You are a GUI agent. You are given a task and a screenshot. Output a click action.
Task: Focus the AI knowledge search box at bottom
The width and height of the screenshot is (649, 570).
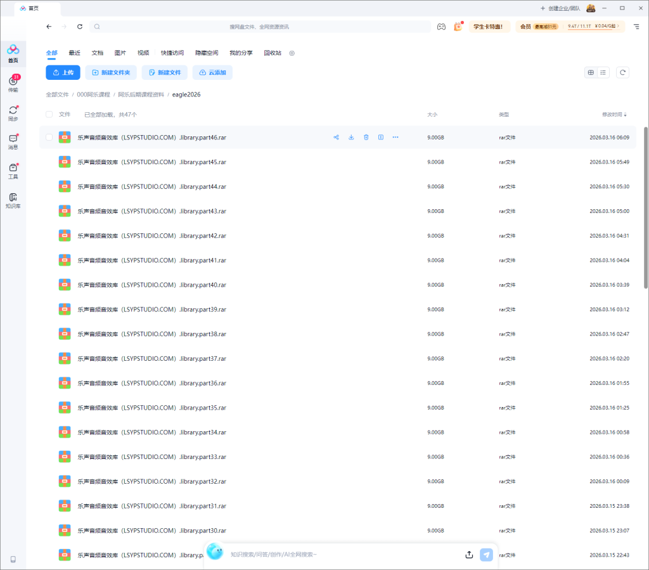tap(342, 555)
